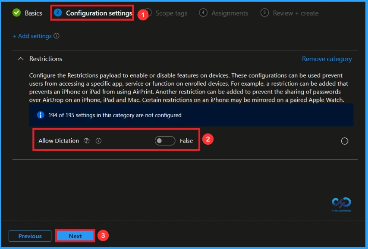Click the green checkmark on Basics step
The height and width of the screenshot is (249, 368).
[16, 13]
